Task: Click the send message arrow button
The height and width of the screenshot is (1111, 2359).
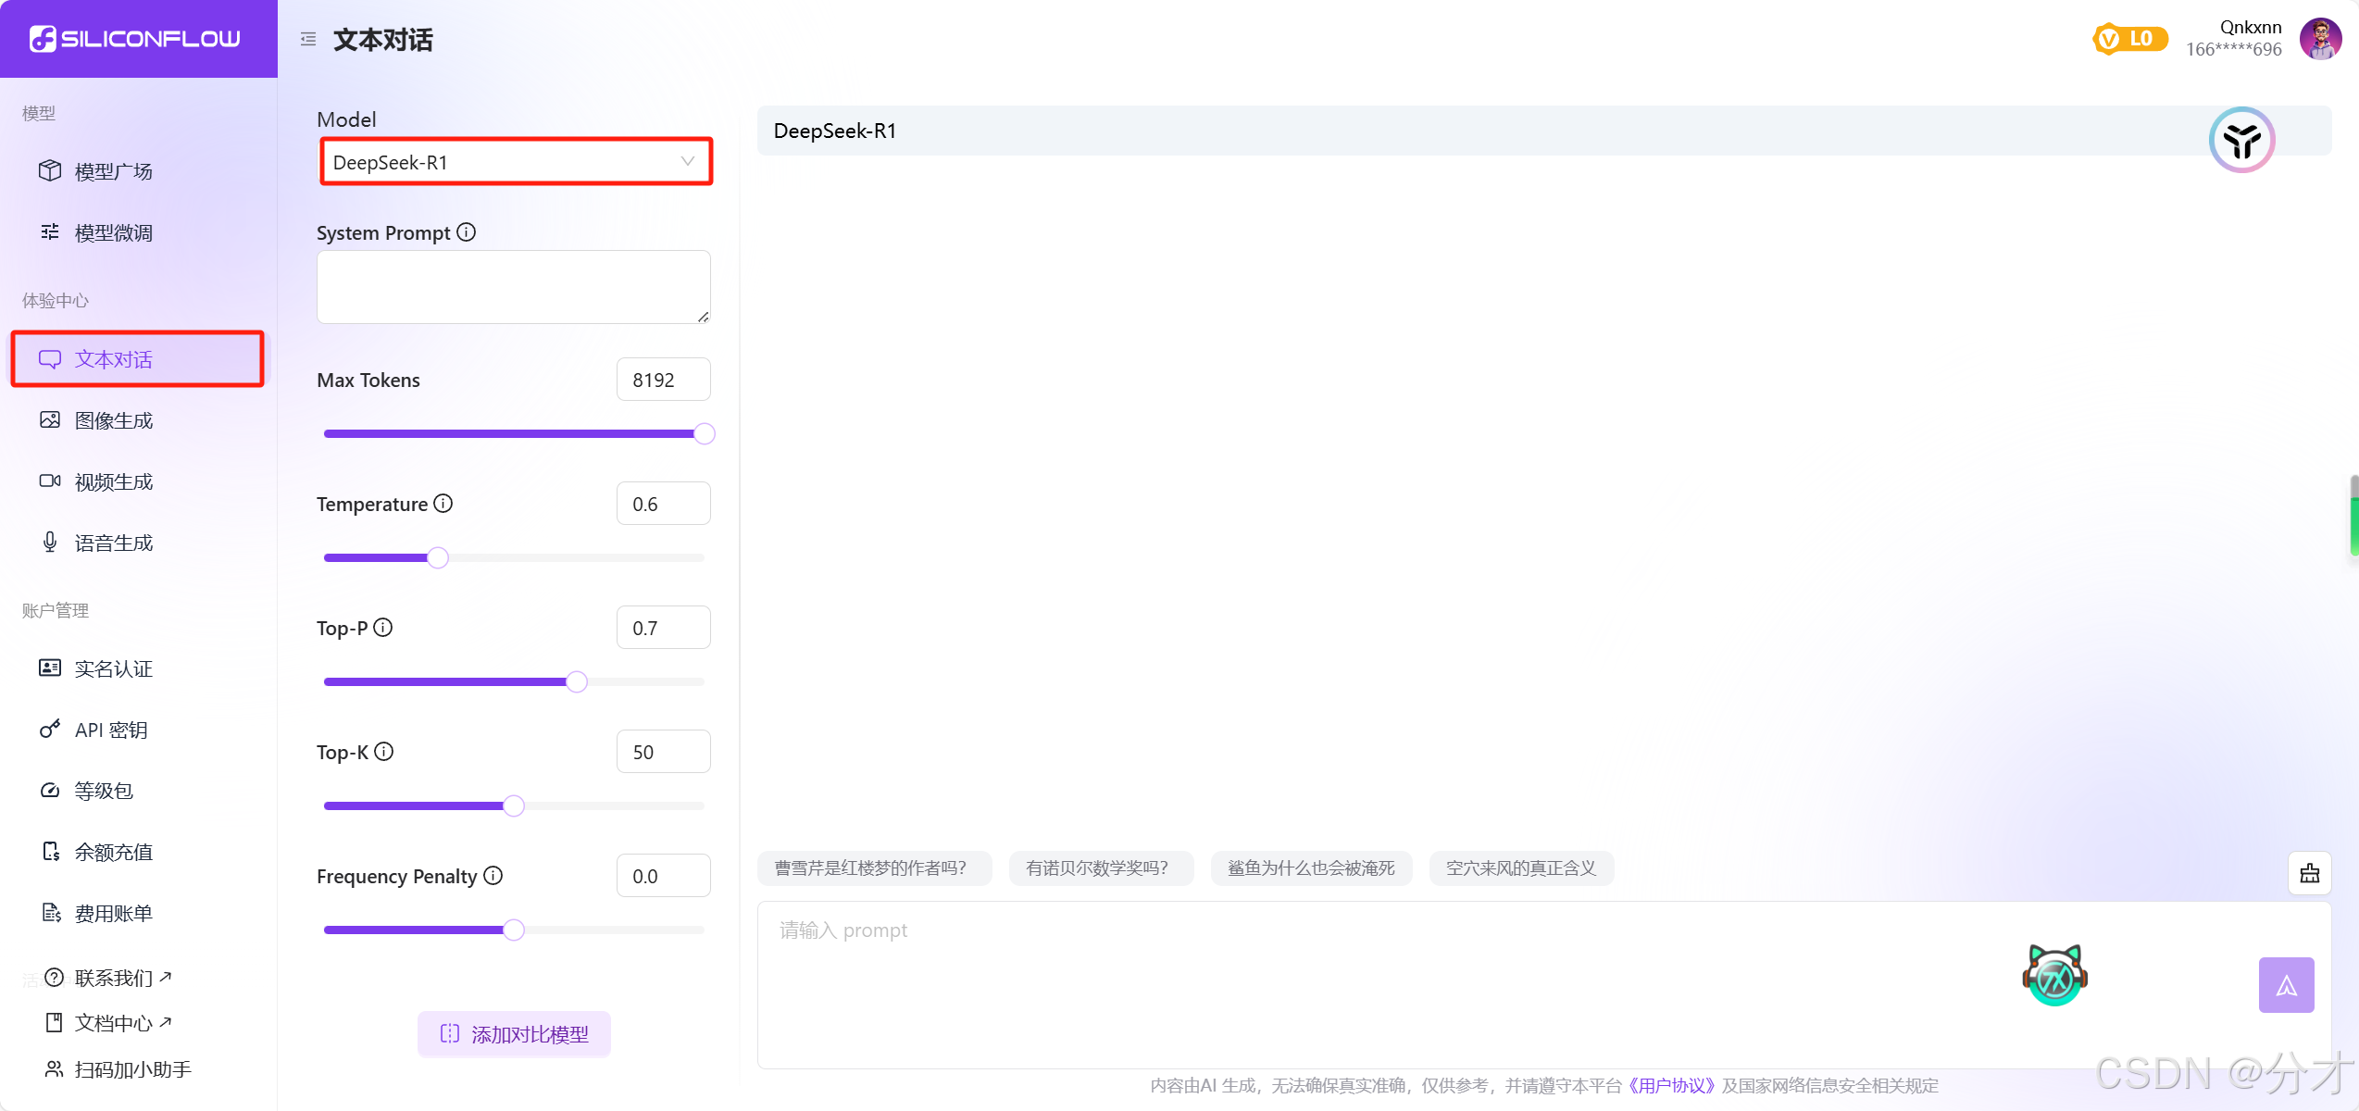Action: click(2285, 984)
